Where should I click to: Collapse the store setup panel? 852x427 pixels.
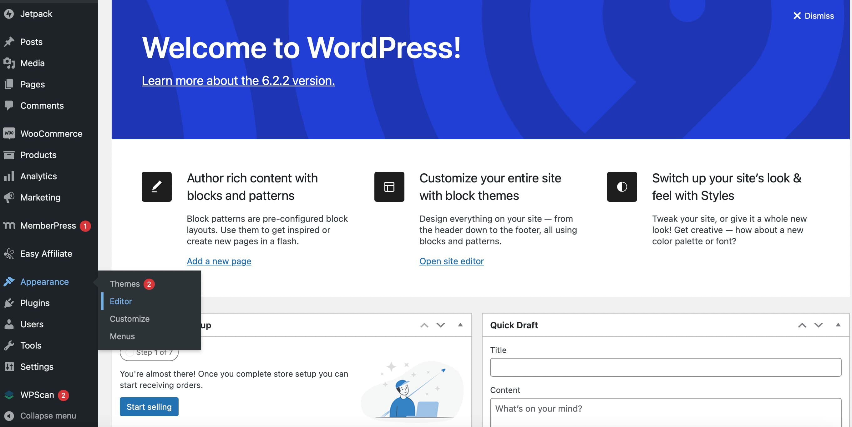[x=460, y=325]
